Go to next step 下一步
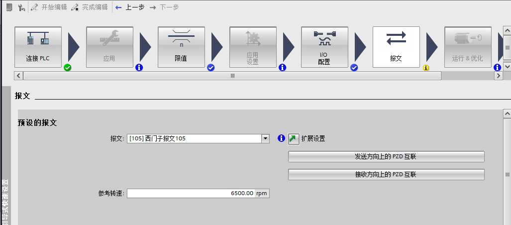 (x=164, y=7)
